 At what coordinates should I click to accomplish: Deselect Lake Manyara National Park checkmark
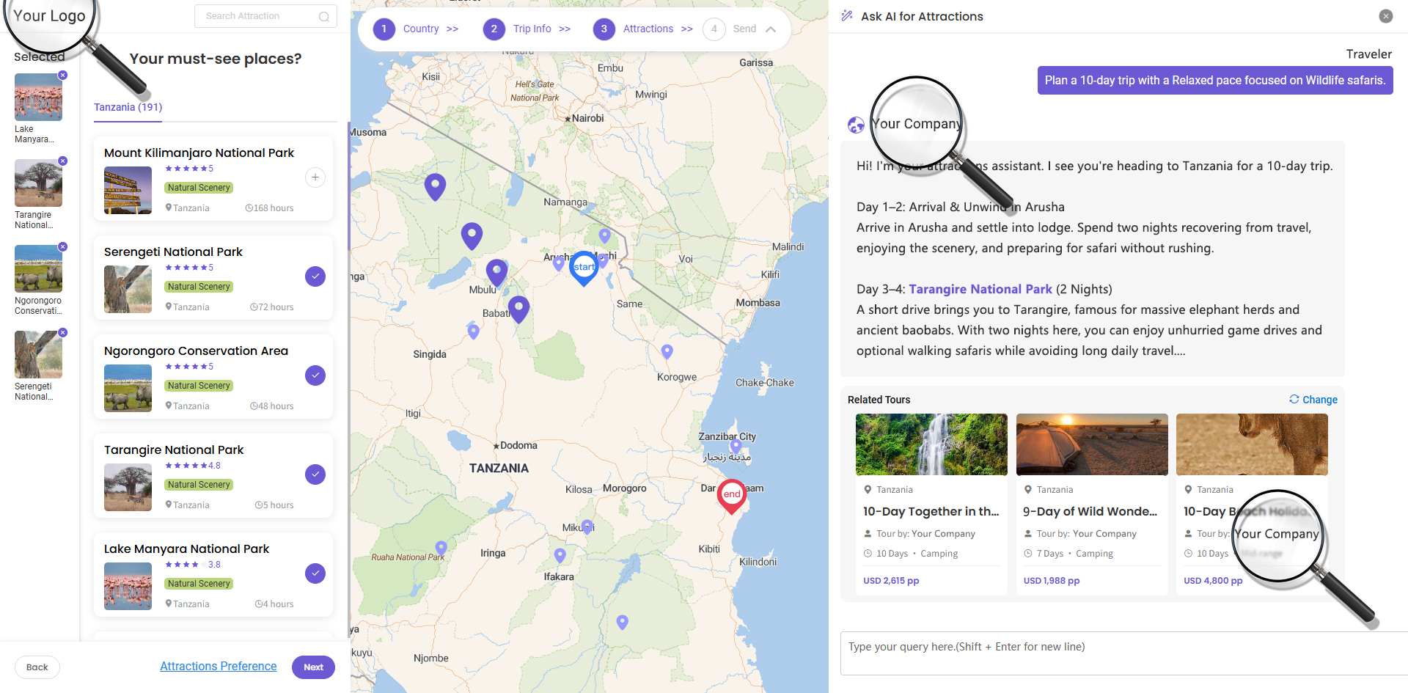pyautogui.click(x=315, y=573)
